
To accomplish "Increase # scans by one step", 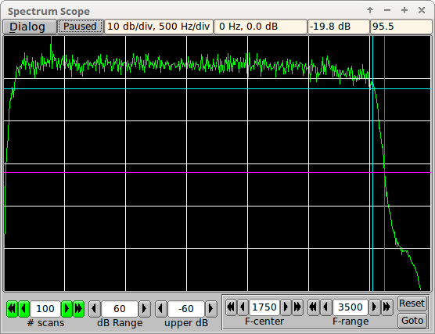I will 67,308.
